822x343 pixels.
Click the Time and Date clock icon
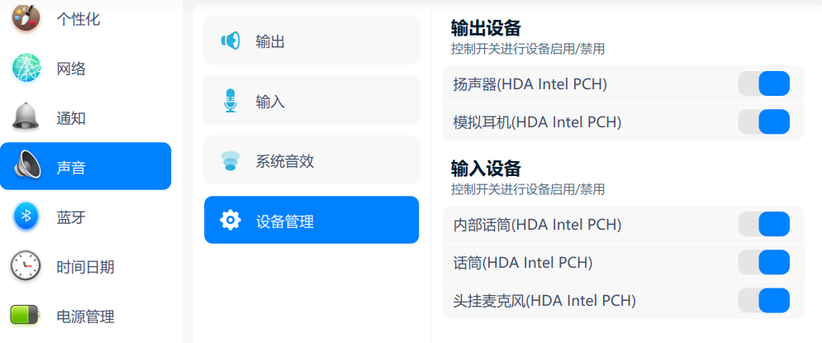click(26, 266)
